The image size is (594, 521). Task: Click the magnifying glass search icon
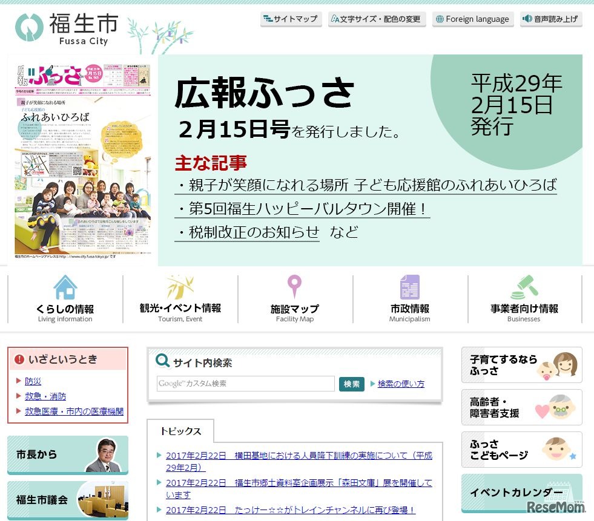point(162,361)
